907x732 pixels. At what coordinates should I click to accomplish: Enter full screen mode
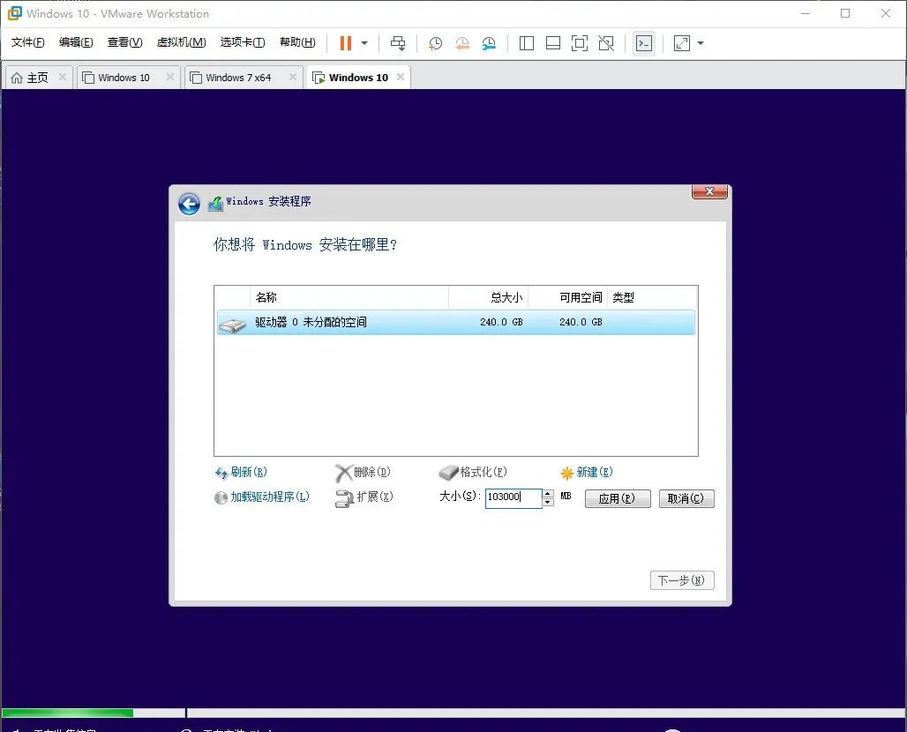coord(579,43)
